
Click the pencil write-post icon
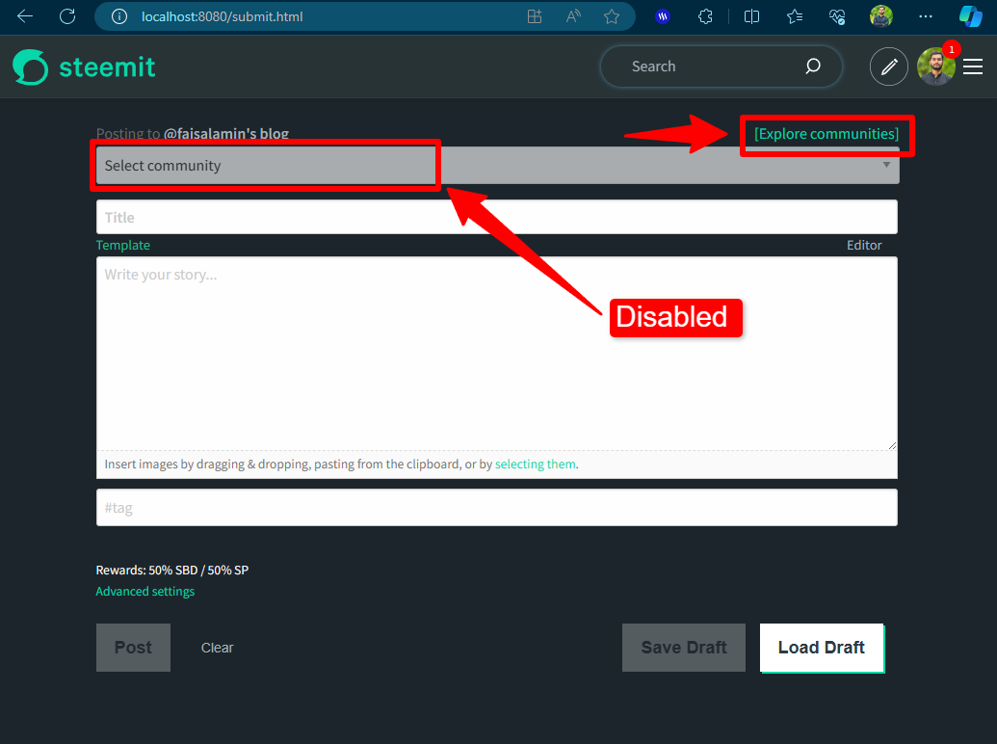(889, 66)
